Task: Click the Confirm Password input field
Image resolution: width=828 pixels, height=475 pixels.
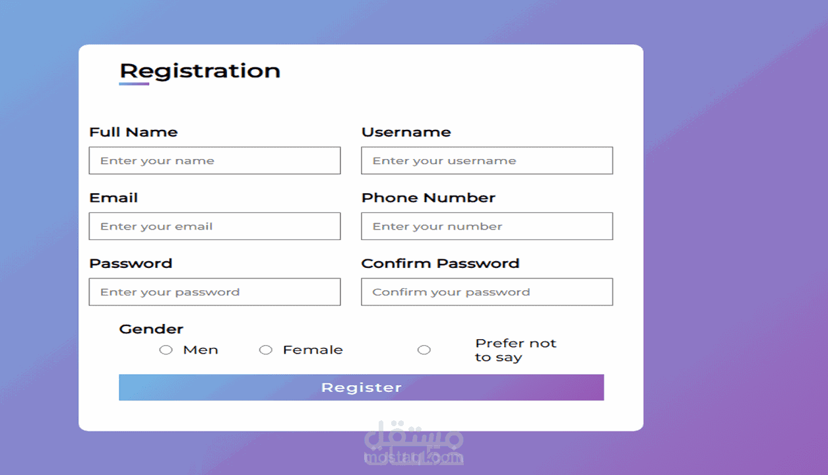Action: click(486, 292)
